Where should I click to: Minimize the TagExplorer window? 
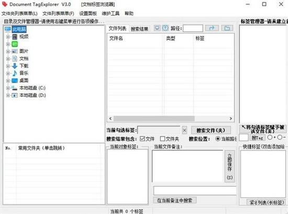pyautogui.click(x=248, y=4)
